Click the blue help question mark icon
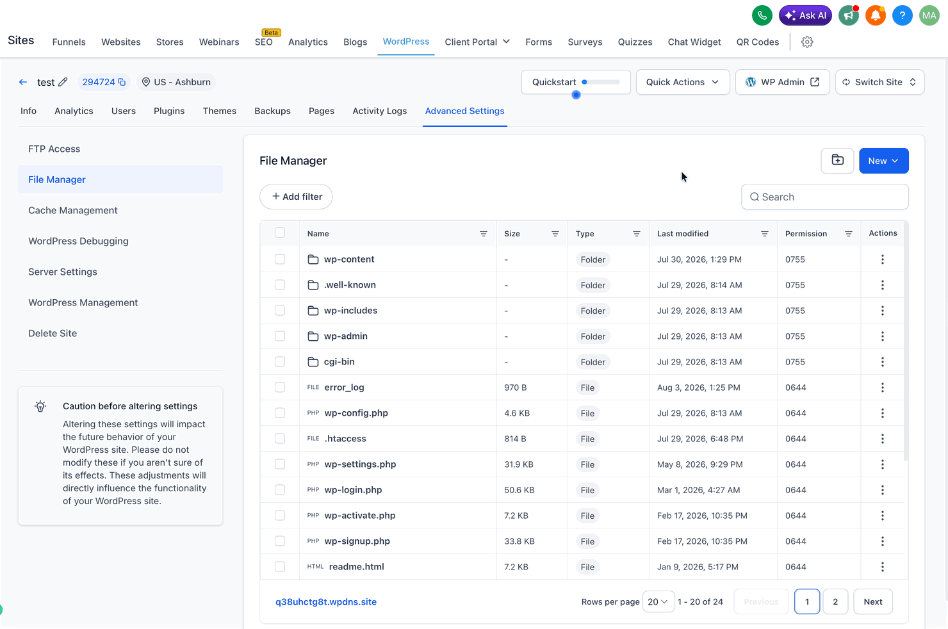Screen dimensions: 948x629 click(902, 15)
